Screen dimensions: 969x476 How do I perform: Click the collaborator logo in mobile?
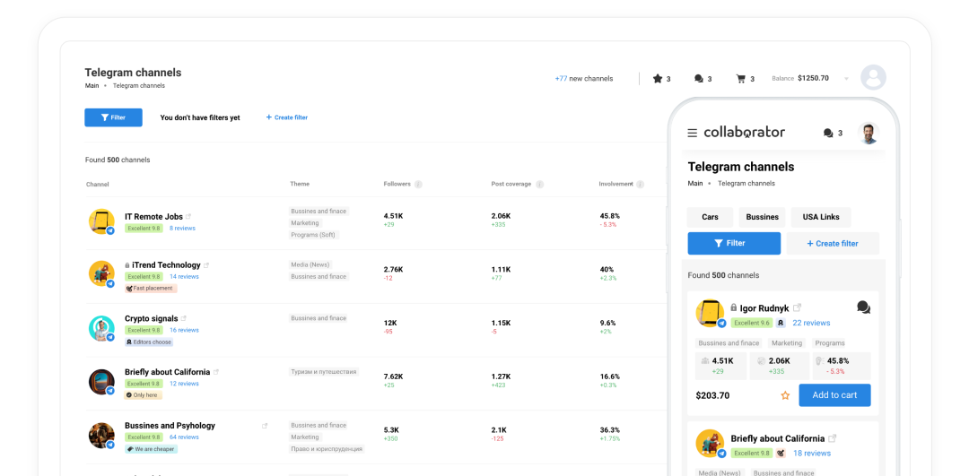click(x=745, y=132)
